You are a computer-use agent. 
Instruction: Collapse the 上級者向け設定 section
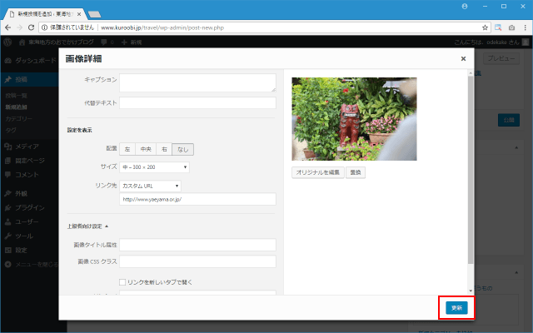tap(87, 226)
